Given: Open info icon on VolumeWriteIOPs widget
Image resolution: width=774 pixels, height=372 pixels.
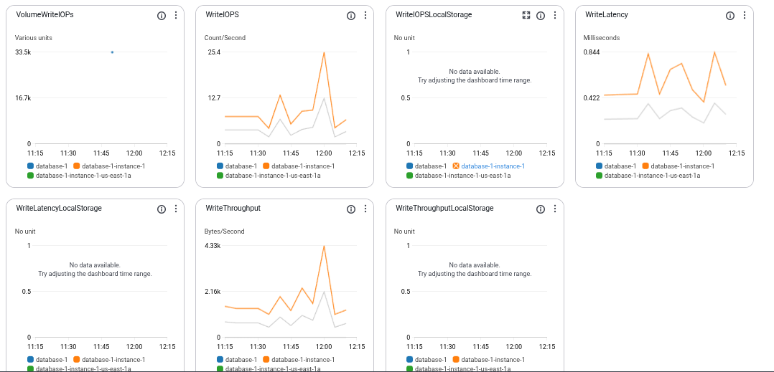Looking at the screenshot, I should click(x=162, y=15).
